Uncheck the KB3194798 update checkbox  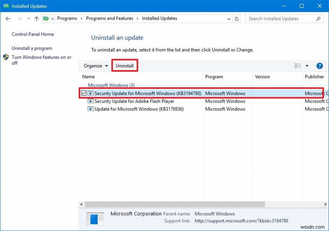(x=84, y=93)
